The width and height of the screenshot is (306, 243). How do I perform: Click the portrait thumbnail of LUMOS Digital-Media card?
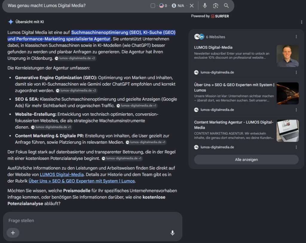pyautogui.click(x=288, y=56)
